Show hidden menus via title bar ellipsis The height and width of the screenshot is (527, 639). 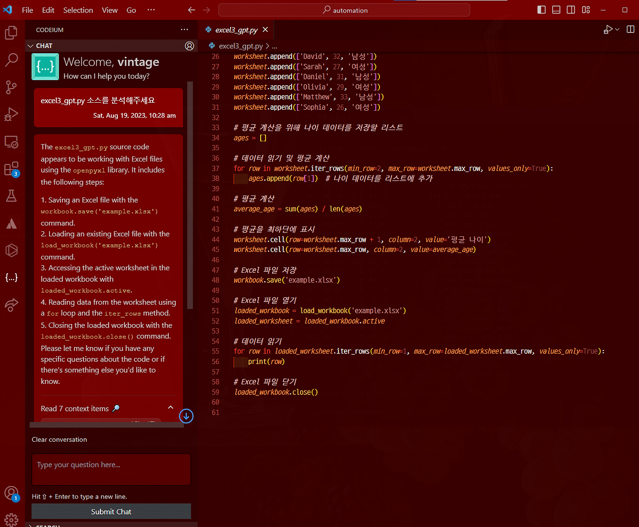pos(151,10)
